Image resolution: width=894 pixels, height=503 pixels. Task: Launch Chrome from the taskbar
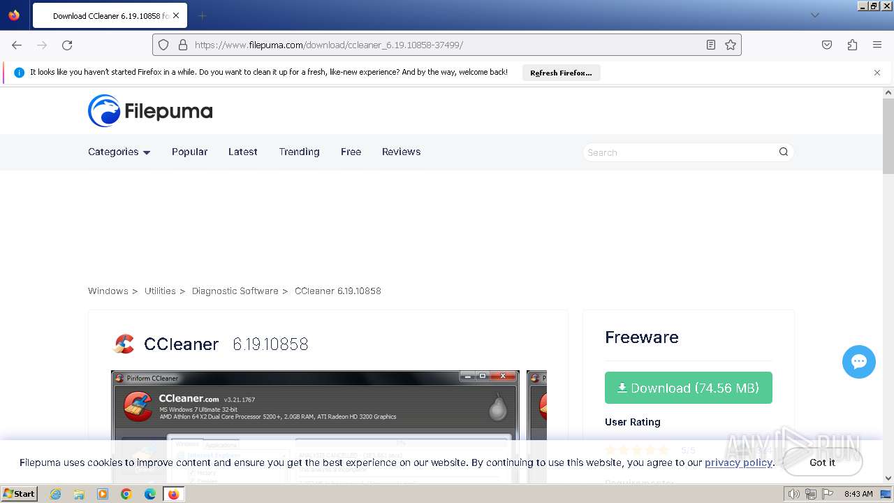point(126,494)
